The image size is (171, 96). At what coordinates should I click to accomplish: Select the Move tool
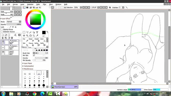(x=24, y=35)
